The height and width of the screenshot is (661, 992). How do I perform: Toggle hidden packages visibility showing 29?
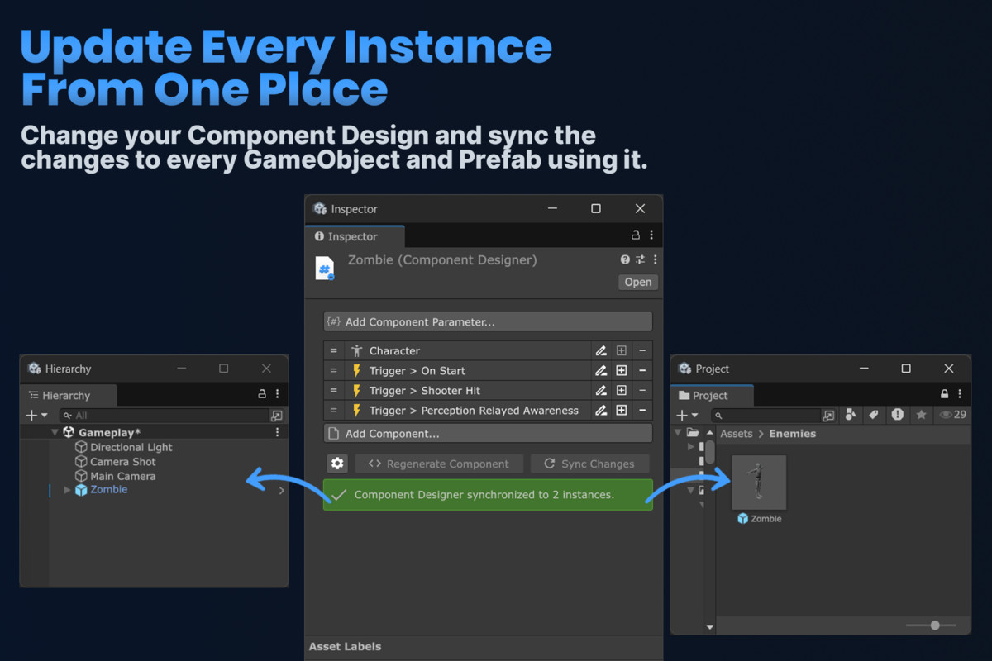point(952,415)
